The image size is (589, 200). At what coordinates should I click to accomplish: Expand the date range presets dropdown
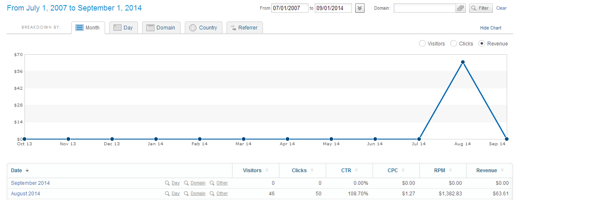[x=360, y=8]
